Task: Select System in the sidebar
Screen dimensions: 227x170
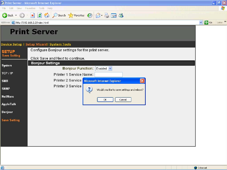Action: [x=7, y=65]
